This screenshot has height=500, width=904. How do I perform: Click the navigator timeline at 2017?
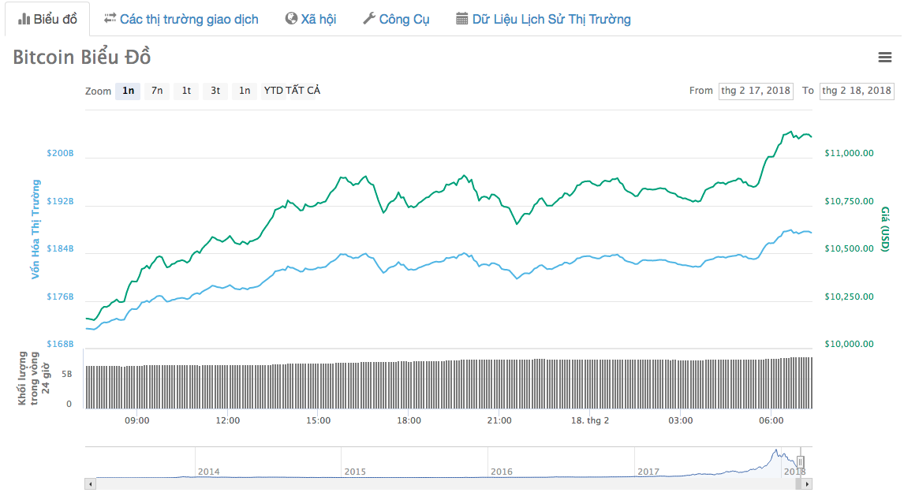pos(648,472)
